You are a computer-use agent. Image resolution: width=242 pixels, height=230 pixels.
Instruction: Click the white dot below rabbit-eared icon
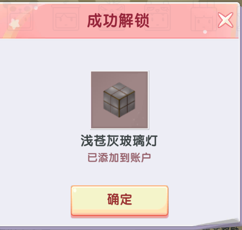click(205, 32)
